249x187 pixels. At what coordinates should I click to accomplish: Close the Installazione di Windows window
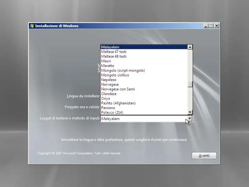(x=217, y=26)
